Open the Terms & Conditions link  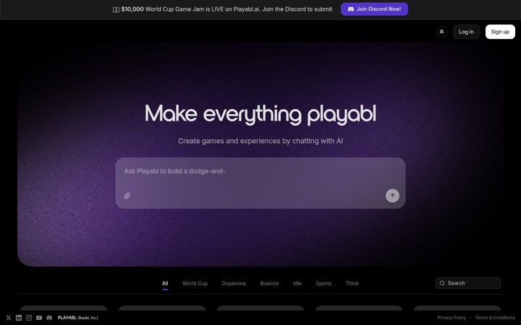(495, 318)
